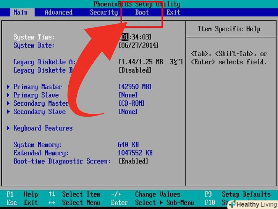Screen dimensions: 278x209
Task: Select Primary Slave None value
Action: click(x=128, y=95)
